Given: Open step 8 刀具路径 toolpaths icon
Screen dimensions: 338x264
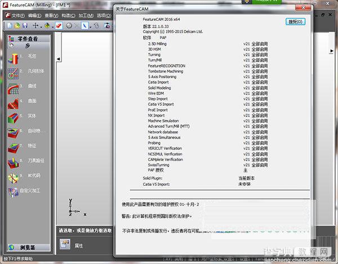Looking at the screenshot, I should point(13,163).
